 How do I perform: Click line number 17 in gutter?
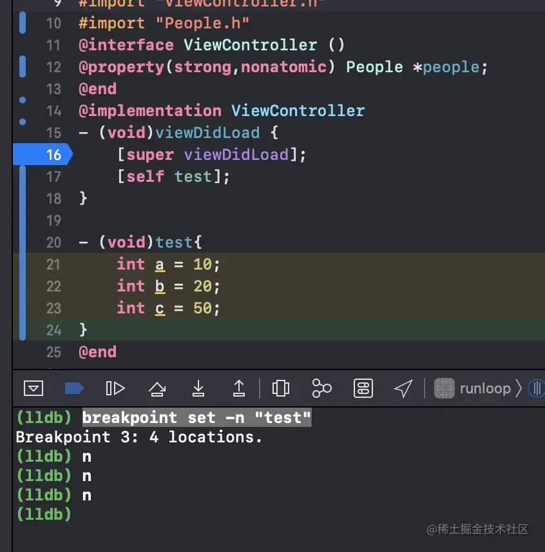[x=54, y=177]
